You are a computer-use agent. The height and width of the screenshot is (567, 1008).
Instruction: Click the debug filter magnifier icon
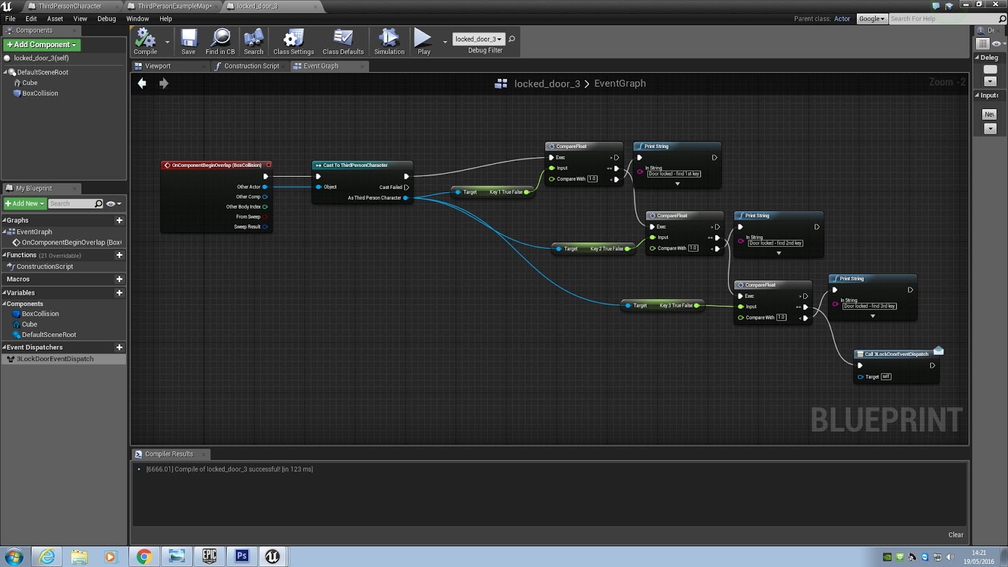point(512,39)
